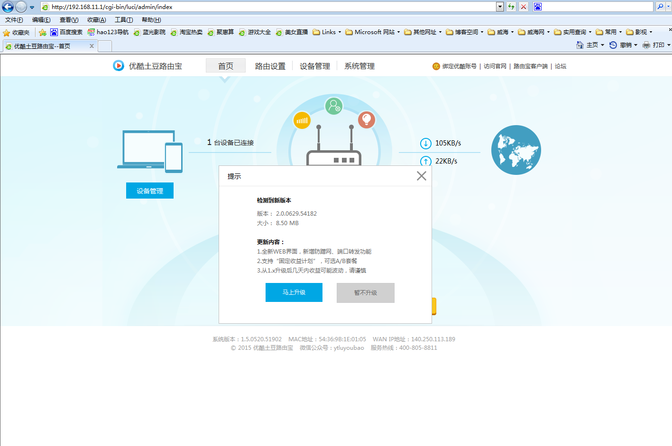Click the blue 设备管理 button under devices
Screen dimensions: 672x446
tap(150, 191)
